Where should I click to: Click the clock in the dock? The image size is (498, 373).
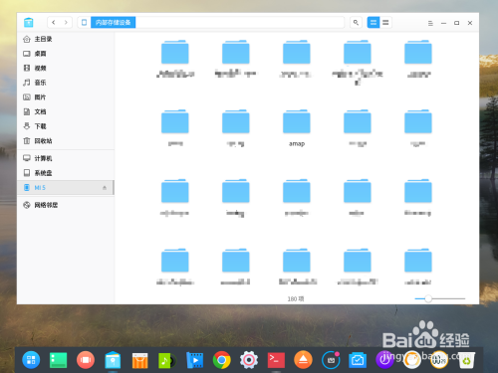439,360
